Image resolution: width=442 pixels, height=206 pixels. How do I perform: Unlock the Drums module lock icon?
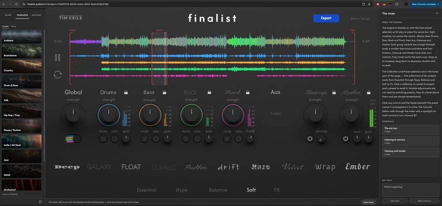[x=126, y=92]
